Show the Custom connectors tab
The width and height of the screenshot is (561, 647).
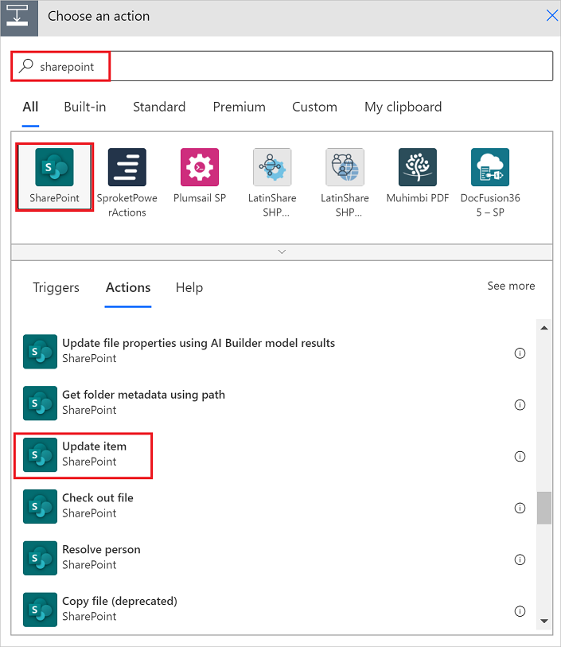[x=315, y=107]
